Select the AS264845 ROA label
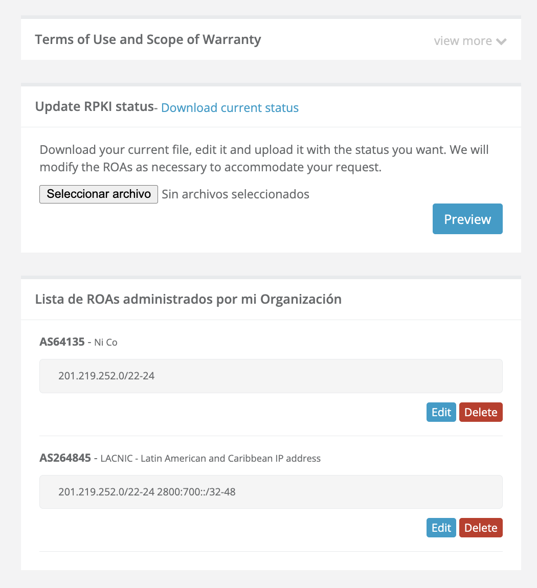This screenshot has height=588, width=537. coord(65,458)
